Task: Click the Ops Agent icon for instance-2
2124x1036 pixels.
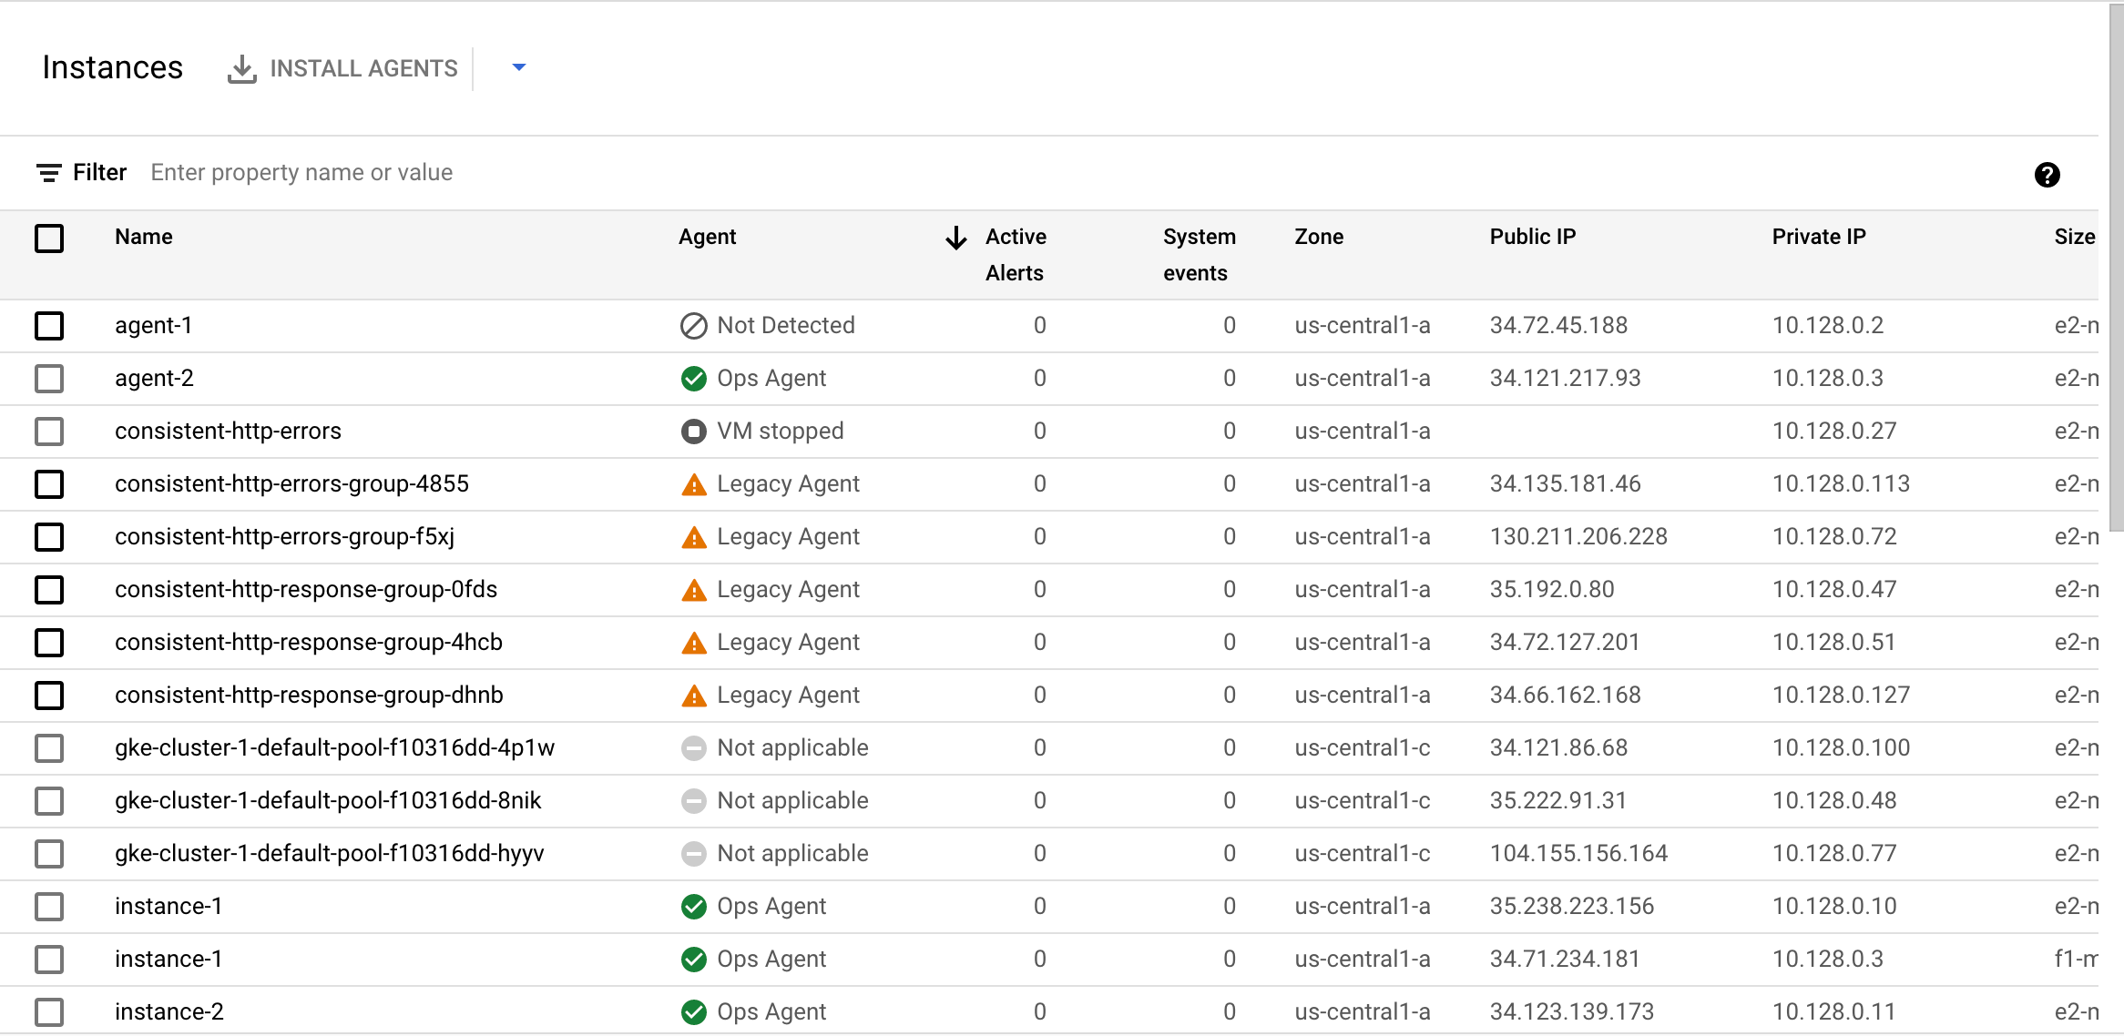Action: [693, 1011]
